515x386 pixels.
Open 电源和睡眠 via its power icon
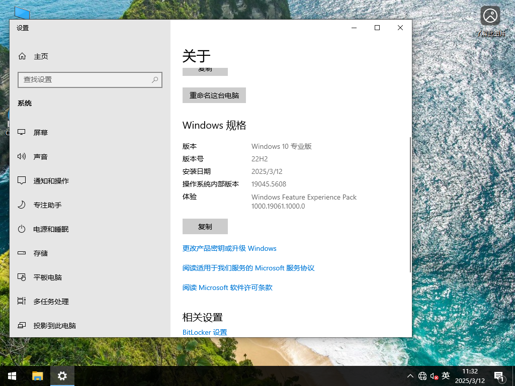tap(21, 229)
